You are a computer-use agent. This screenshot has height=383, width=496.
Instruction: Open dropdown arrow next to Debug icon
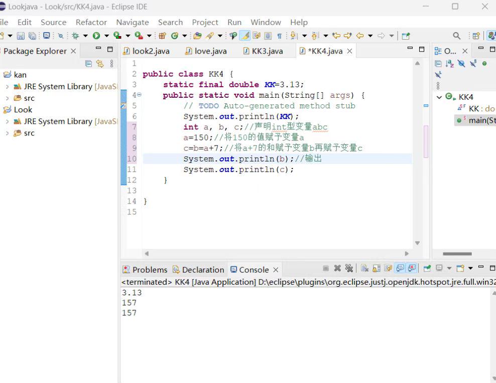(x=85, y=36)
